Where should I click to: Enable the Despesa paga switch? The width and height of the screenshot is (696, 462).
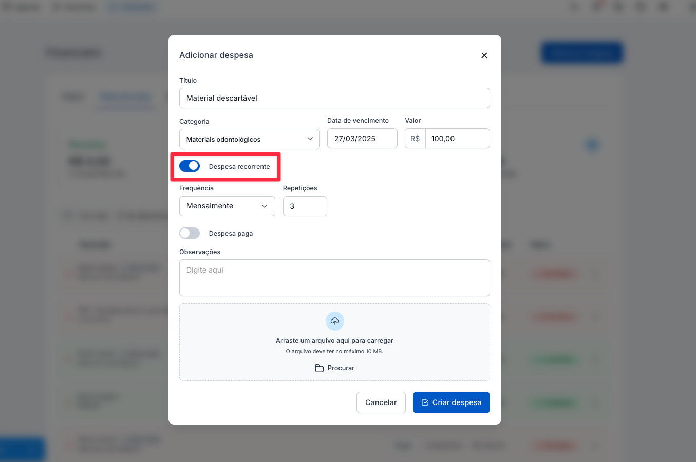[x=190, y=234]
